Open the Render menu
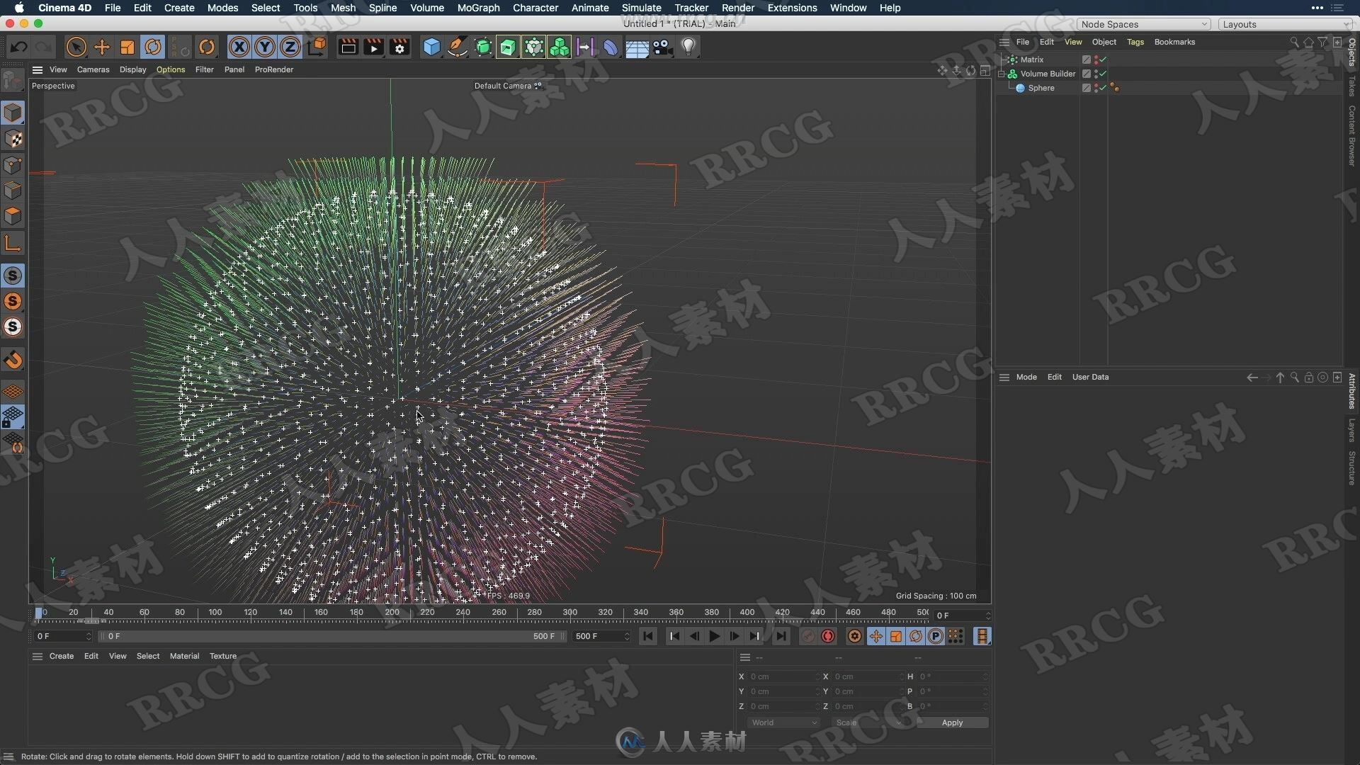This screenshot has height=765, width=1360. tap(737, 8)
